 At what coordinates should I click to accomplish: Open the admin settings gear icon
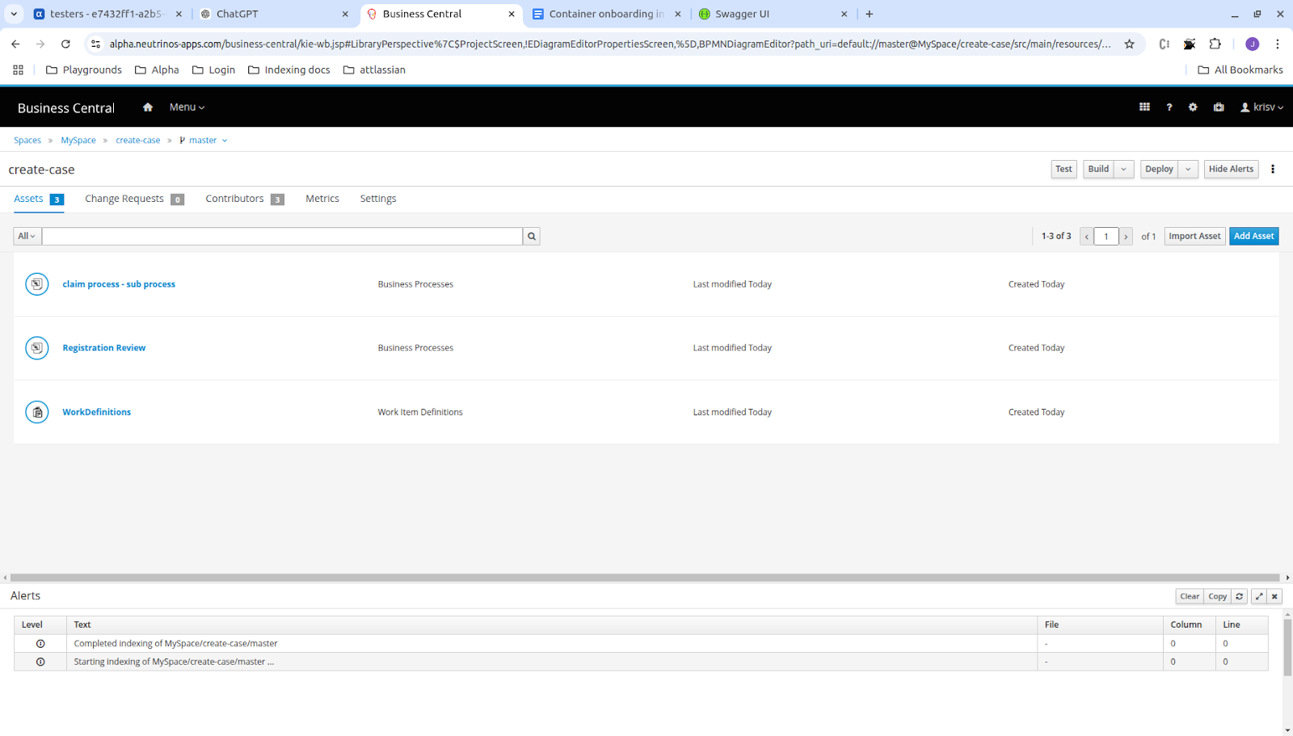1193,107
